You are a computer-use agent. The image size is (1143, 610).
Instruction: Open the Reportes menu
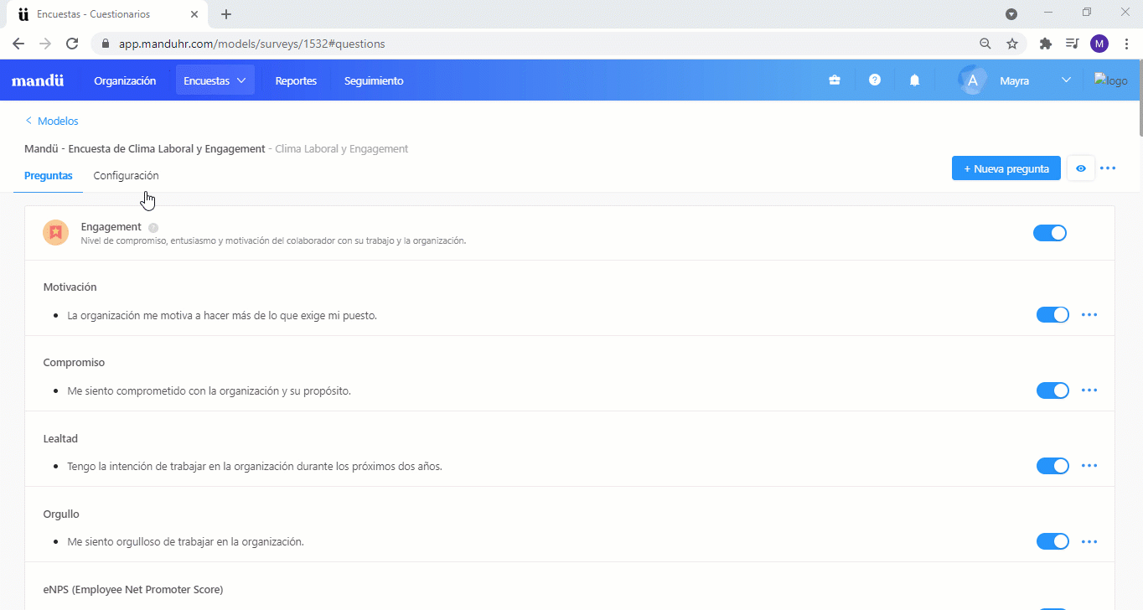(296, 80)
